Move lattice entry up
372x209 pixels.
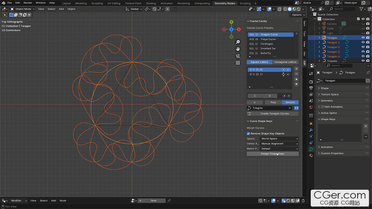296,79
